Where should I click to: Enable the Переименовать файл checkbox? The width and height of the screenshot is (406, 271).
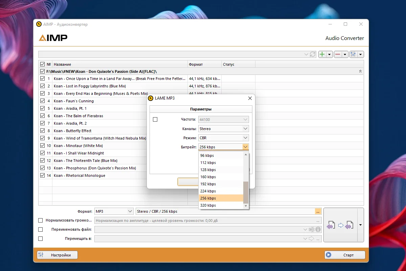(x=41, y=230)
